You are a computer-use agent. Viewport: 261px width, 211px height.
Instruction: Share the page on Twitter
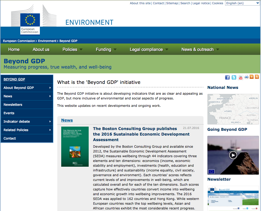tap(234, 77)
